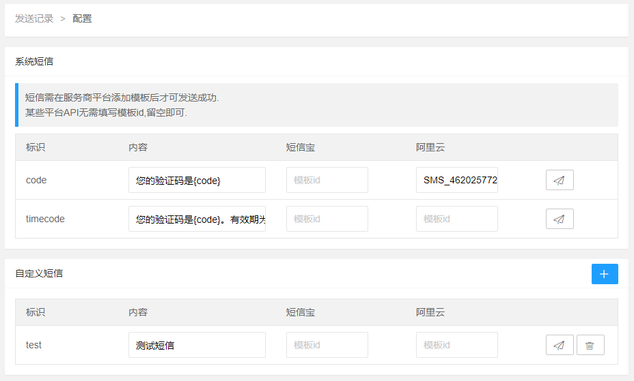Go to 发送记录 breadcrumb link
Viewport: 634px width, 381px height.
point(34,18)
